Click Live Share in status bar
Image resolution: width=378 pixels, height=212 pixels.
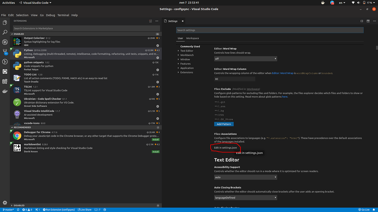(85, 210)
